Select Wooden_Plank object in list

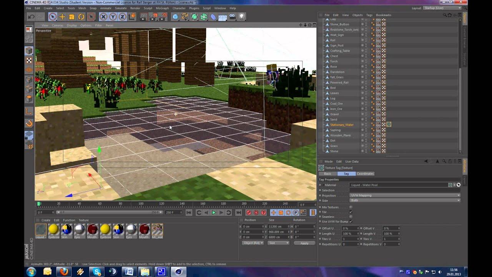340,135
